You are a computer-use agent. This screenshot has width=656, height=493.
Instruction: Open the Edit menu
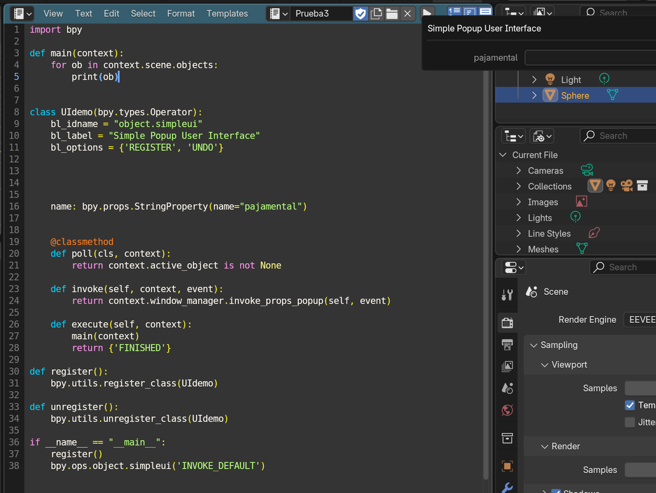[x=111, y=14]
